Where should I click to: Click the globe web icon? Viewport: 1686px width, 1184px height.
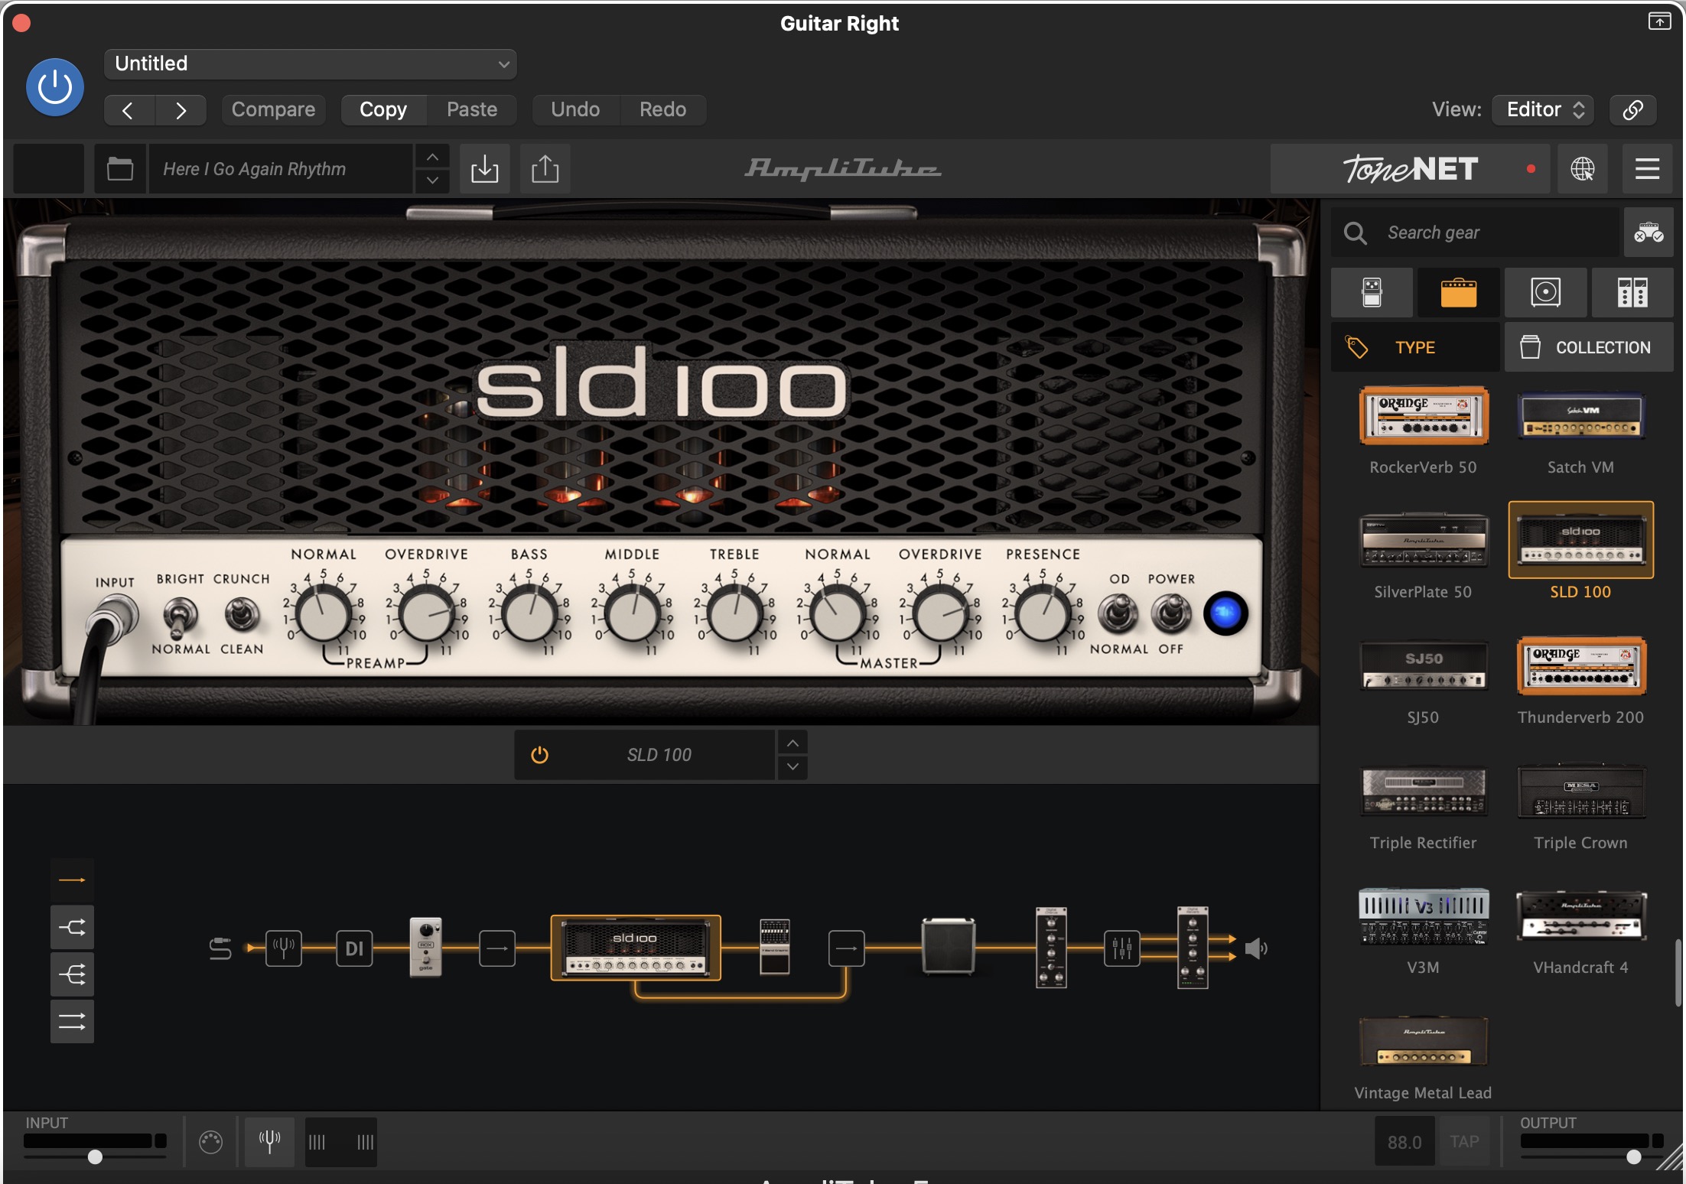(1582, 168)
